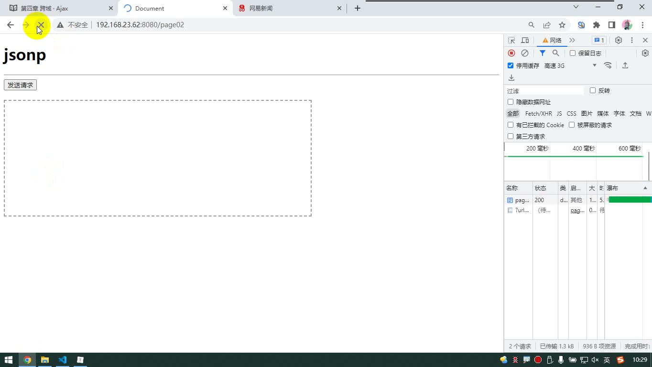This screenshot has width=652, height=367.
Task: Enable 隐藏数据网址 checkbox
Action: (511, 102)
